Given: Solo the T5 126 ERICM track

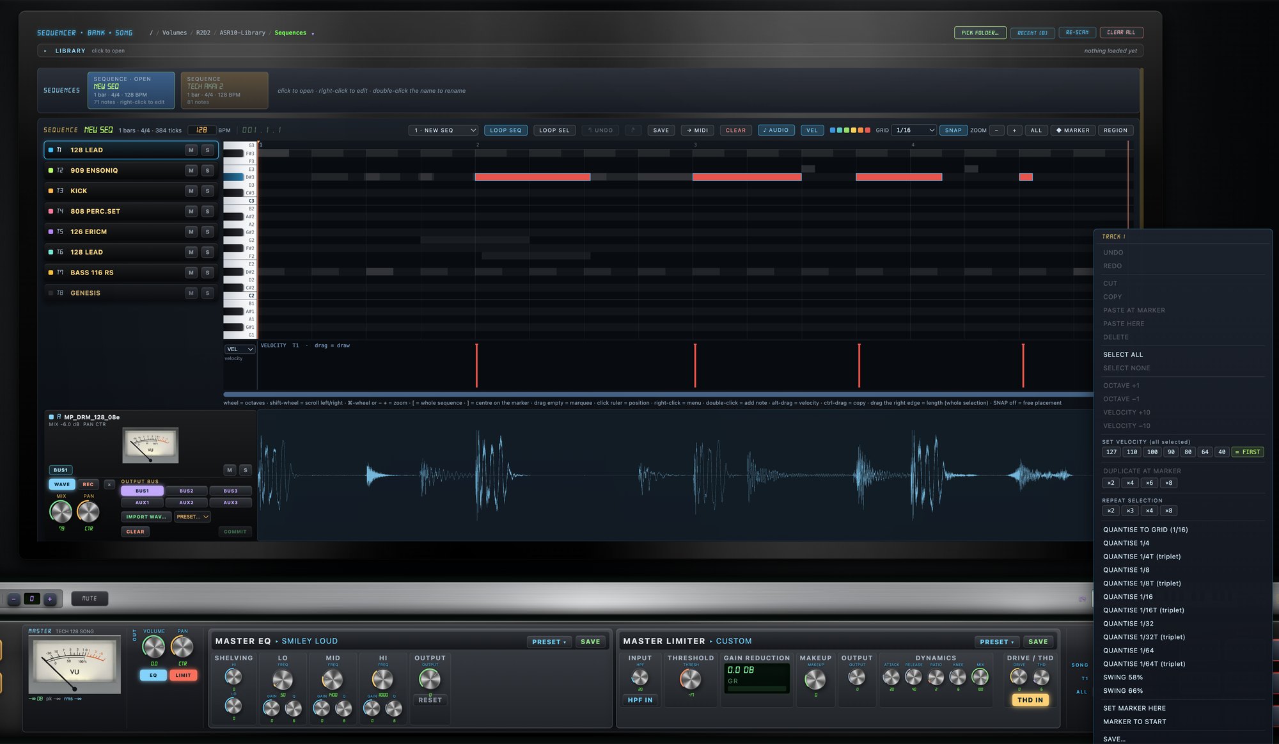Looking at the screenshot, I should pos(207,232).
